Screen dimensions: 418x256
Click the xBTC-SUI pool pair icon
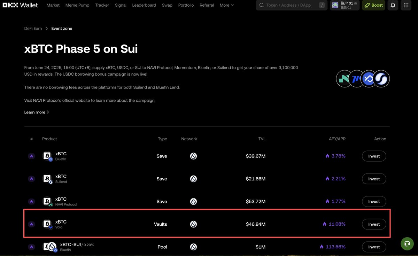pos(49,247)
